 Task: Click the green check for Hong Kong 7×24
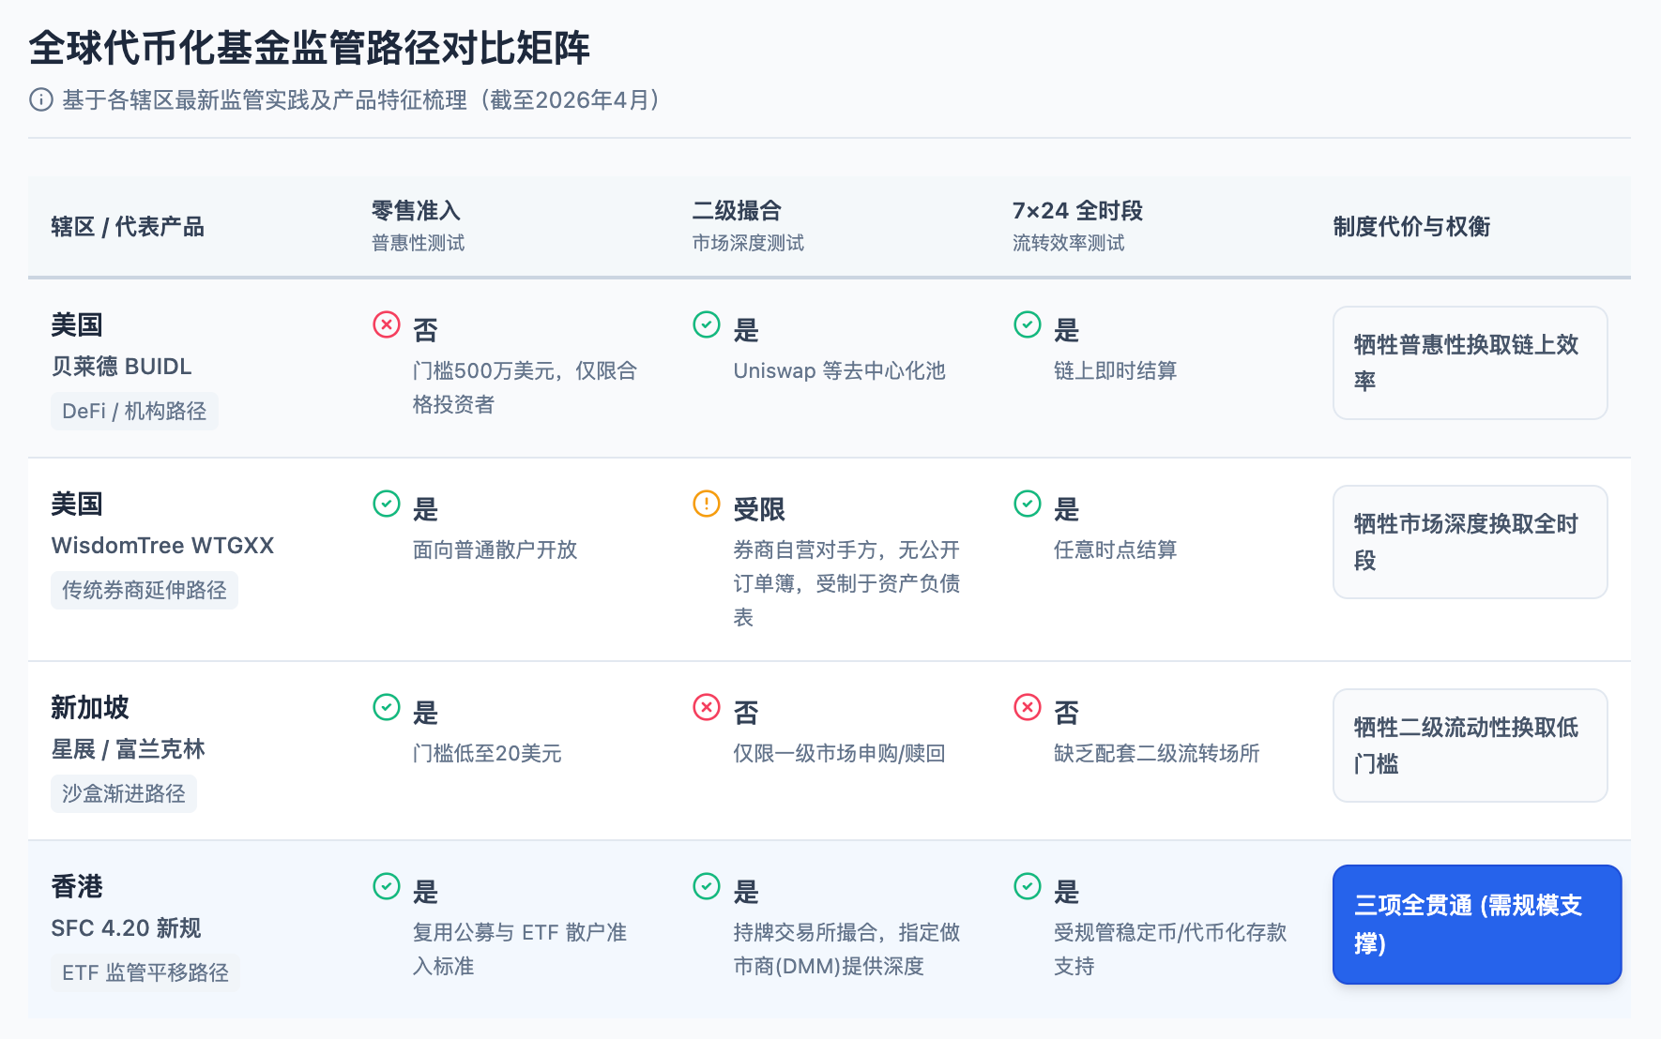click(1028, 886)
